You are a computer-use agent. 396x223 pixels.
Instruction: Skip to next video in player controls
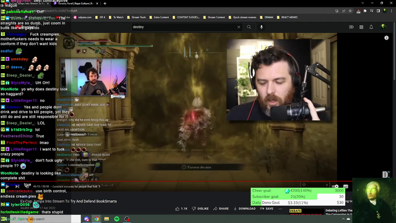(17, 186)
